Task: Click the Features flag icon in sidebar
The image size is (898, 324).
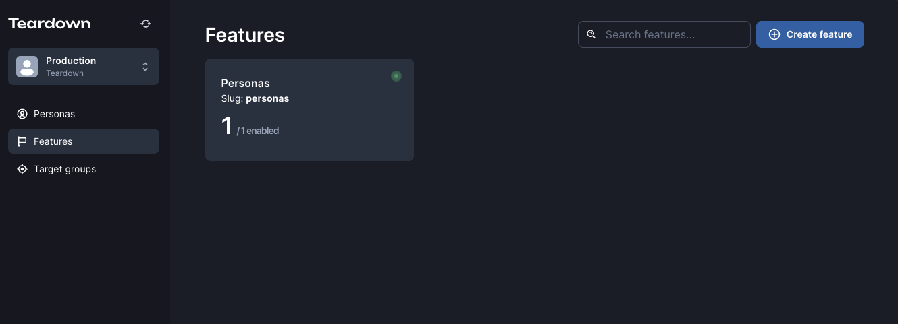Action: pos(22,141)
